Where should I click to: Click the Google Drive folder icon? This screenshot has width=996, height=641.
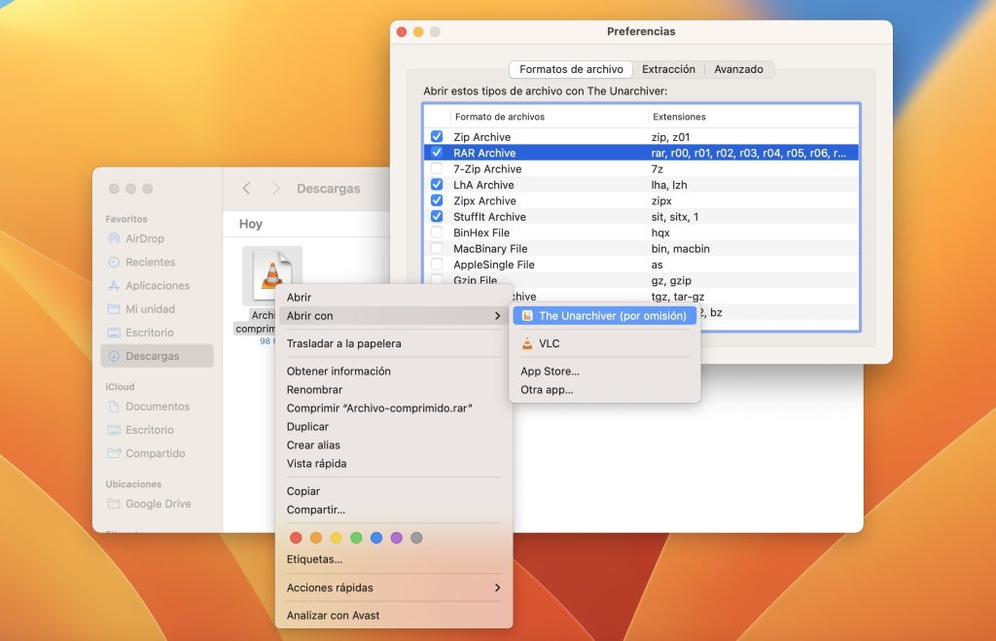click(x=114, y=504)
